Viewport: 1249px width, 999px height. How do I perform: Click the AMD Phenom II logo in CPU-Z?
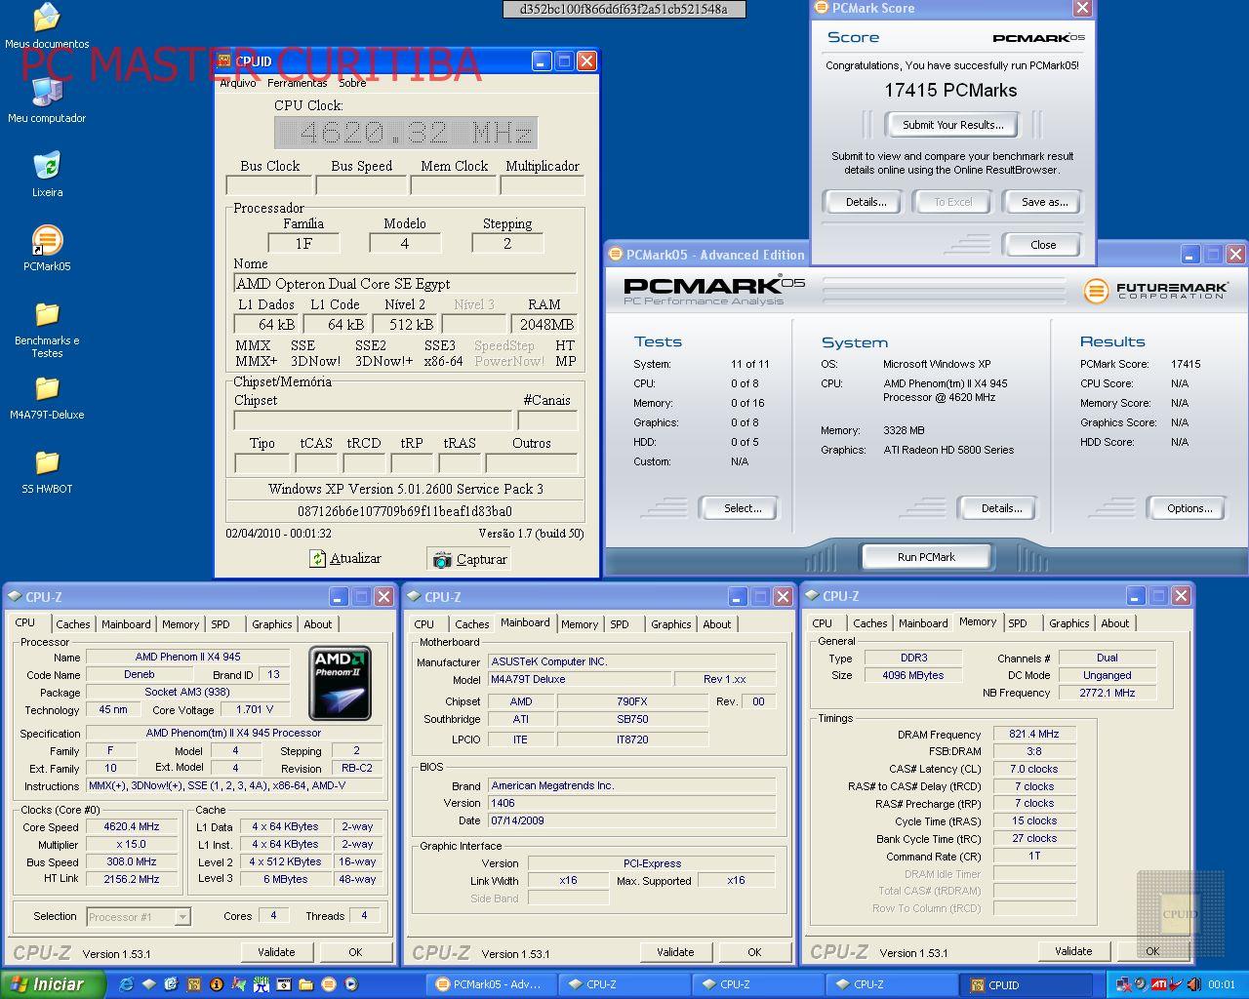pos(340,683)
